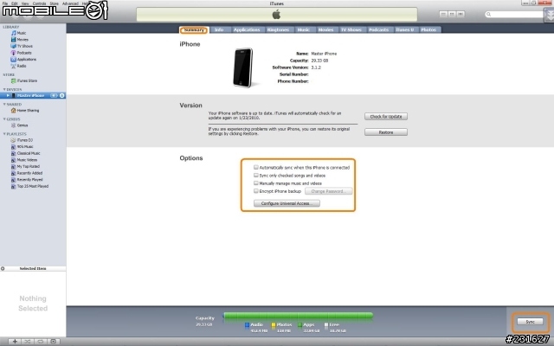The height and width of the screenshot is (346, 554).
Task: Open the Top 25 Most Played playlist
Action: 29,186
